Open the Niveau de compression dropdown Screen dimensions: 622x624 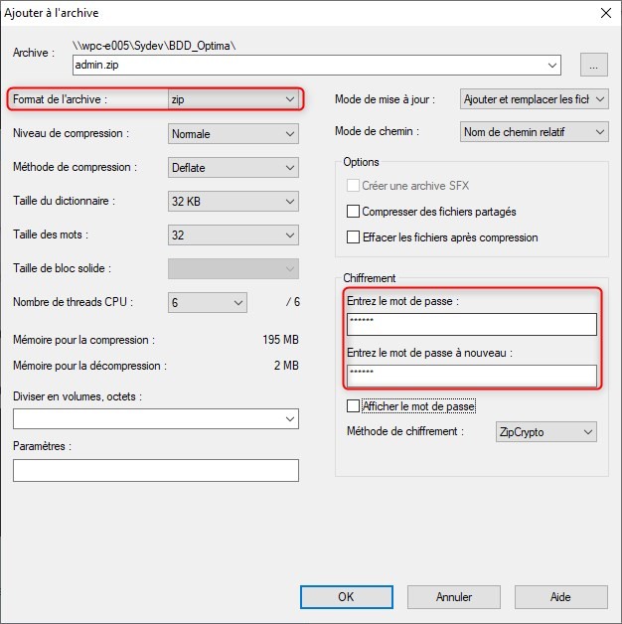click(x=233, y=134)
